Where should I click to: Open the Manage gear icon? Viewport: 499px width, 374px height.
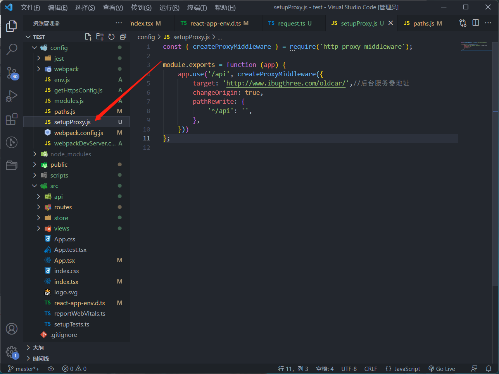(12, 352)
